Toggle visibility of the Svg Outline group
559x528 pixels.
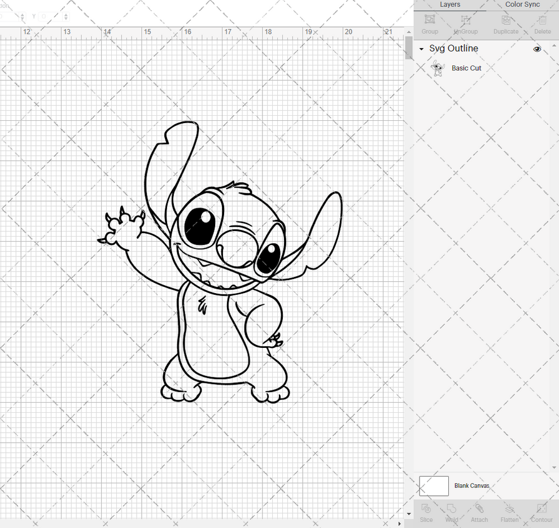[537, 49]
